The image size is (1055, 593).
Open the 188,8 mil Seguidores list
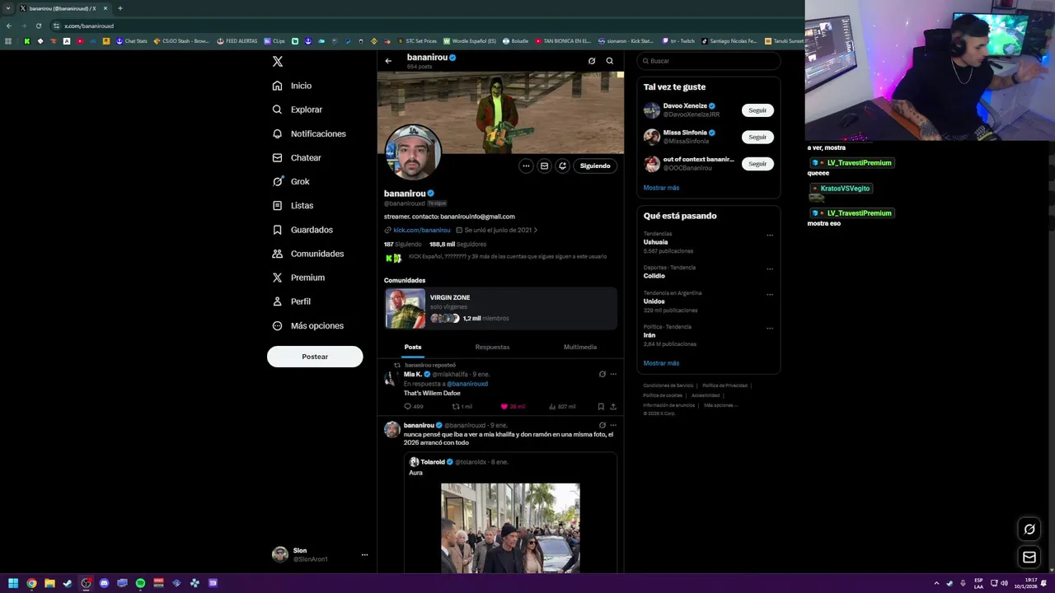[457, 245]
